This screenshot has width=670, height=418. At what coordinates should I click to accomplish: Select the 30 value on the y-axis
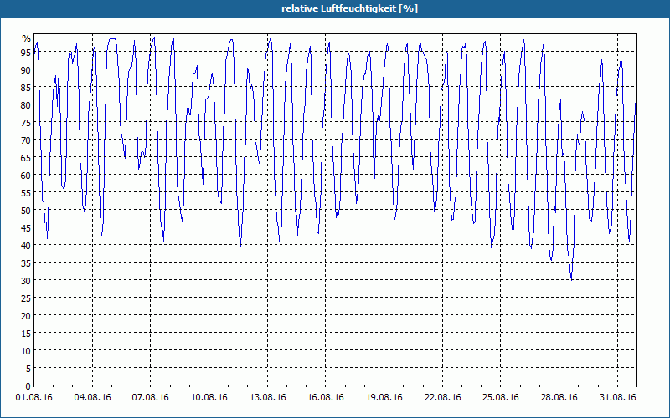pyautogui.click(x=27, y=281)
